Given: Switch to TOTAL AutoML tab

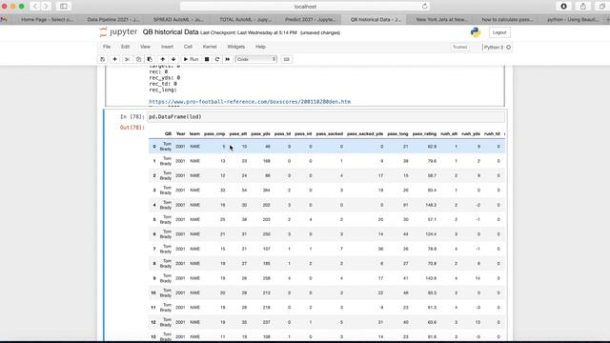Looking at the screenshot, I should (x=245, y=19).
